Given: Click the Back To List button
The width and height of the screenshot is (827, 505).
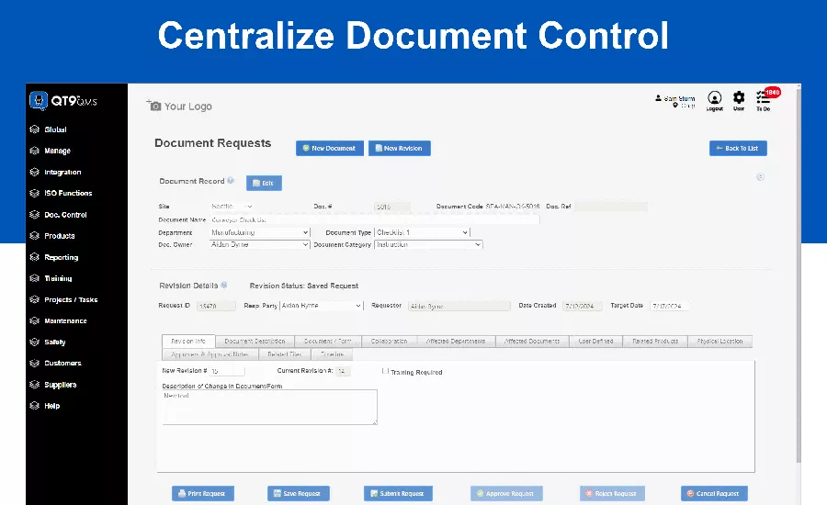Looking at the screenshot, I should [738, 148].
